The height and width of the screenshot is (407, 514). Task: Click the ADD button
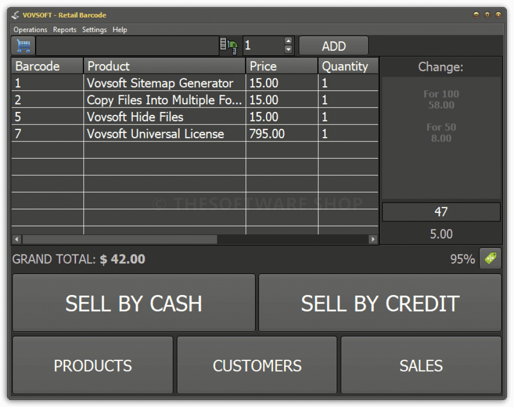(334, 46)
